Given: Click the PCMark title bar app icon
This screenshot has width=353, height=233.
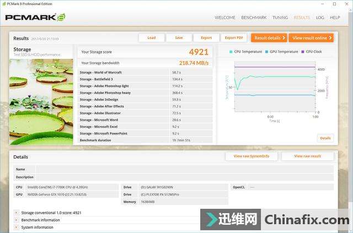Looking at the screenshot, I should [x=4, y=4].
